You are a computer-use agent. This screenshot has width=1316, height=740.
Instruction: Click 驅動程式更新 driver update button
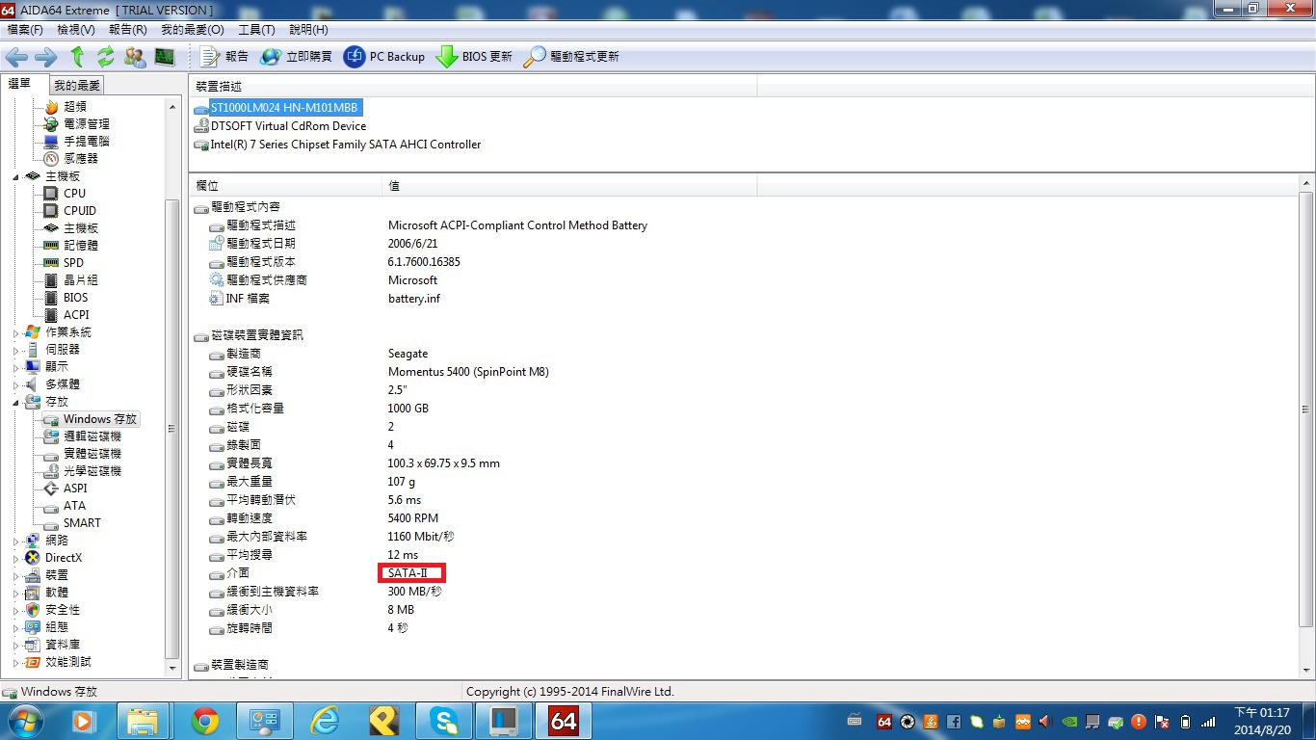pyautogui.click(x=571, y=57)
